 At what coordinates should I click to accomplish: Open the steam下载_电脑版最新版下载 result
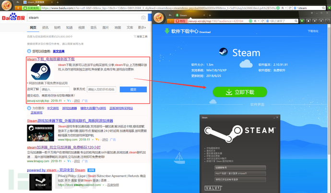tap(51, 59)
